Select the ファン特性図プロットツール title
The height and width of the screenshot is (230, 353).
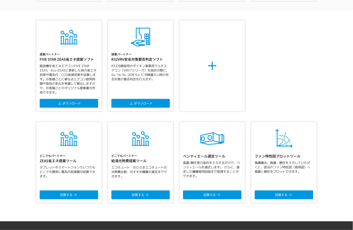278,156
